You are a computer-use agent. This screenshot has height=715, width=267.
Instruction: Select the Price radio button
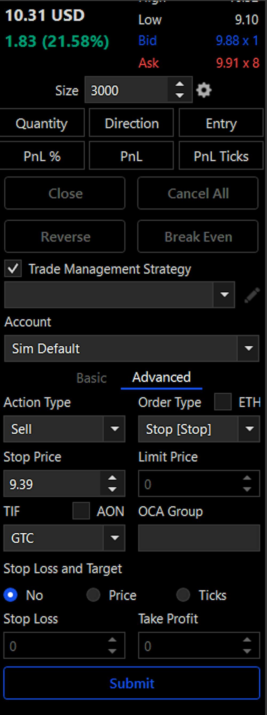(93, 595)
